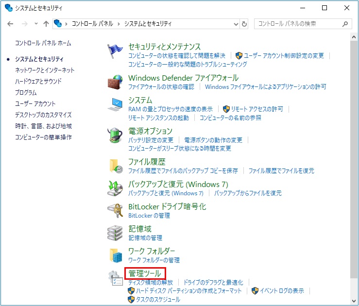The width and height of the screenshot is (359, 306).
Task: Click 電源ボタンの動作の変更 link
Action: 213,140
